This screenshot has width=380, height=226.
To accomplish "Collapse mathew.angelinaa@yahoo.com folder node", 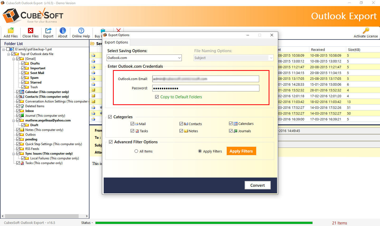I will 14,120.
